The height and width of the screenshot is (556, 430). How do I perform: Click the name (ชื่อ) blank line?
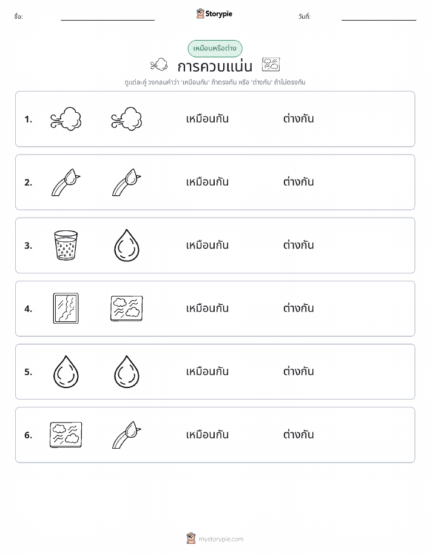point(107,20)
